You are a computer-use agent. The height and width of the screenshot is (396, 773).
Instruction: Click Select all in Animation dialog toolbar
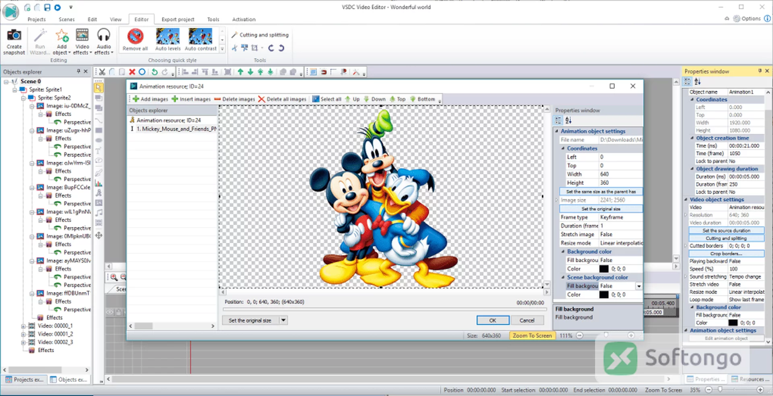327,99
